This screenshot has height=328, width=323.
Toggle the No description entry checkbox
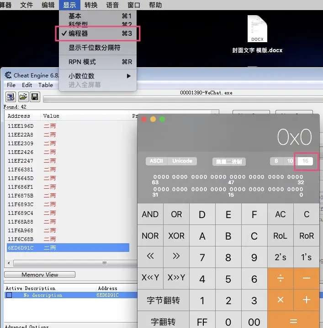9,295
